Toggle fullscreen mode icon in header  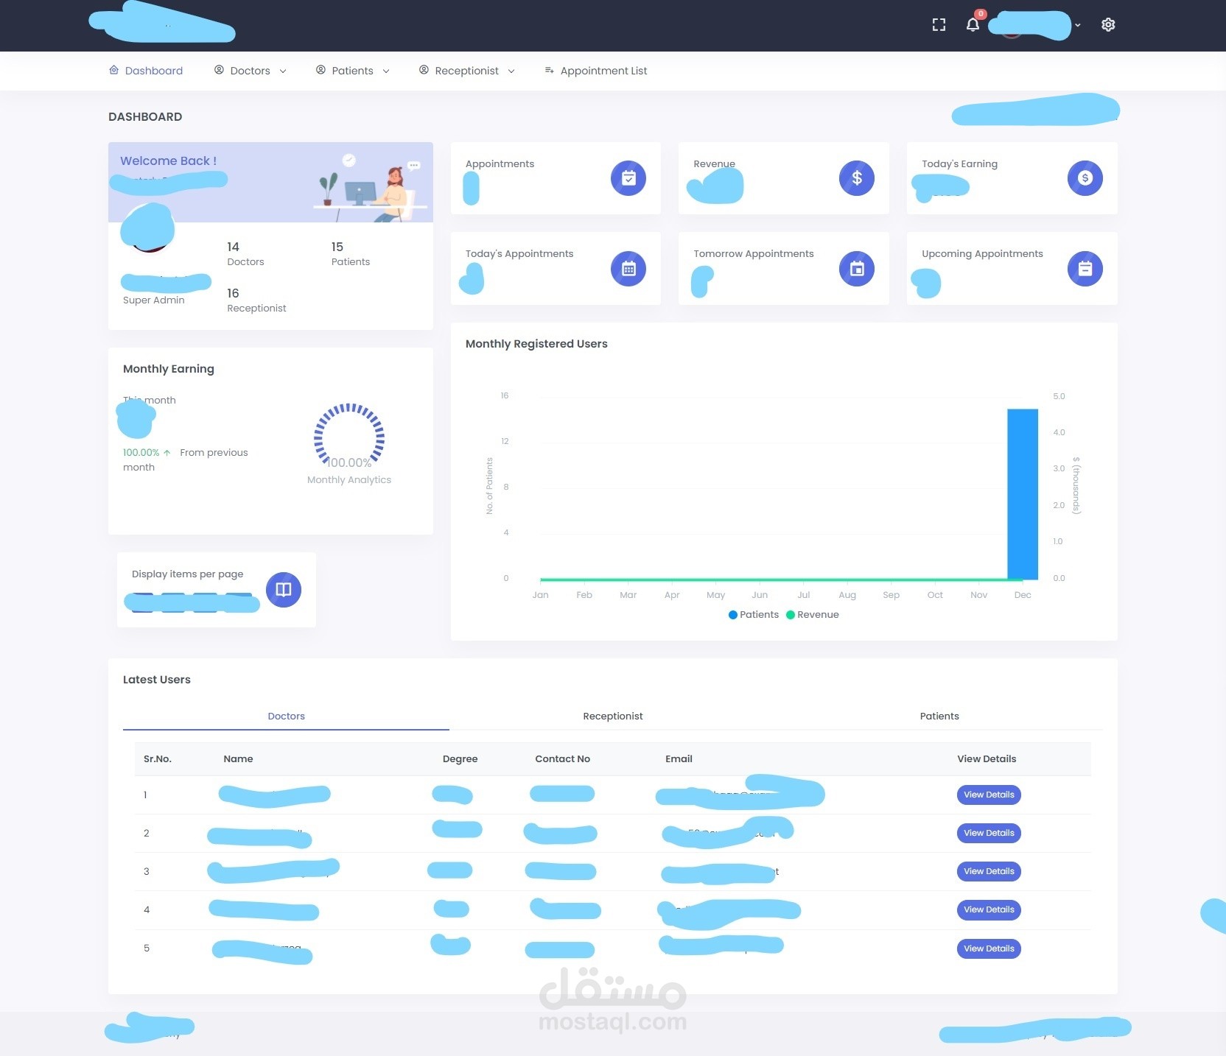939,25
